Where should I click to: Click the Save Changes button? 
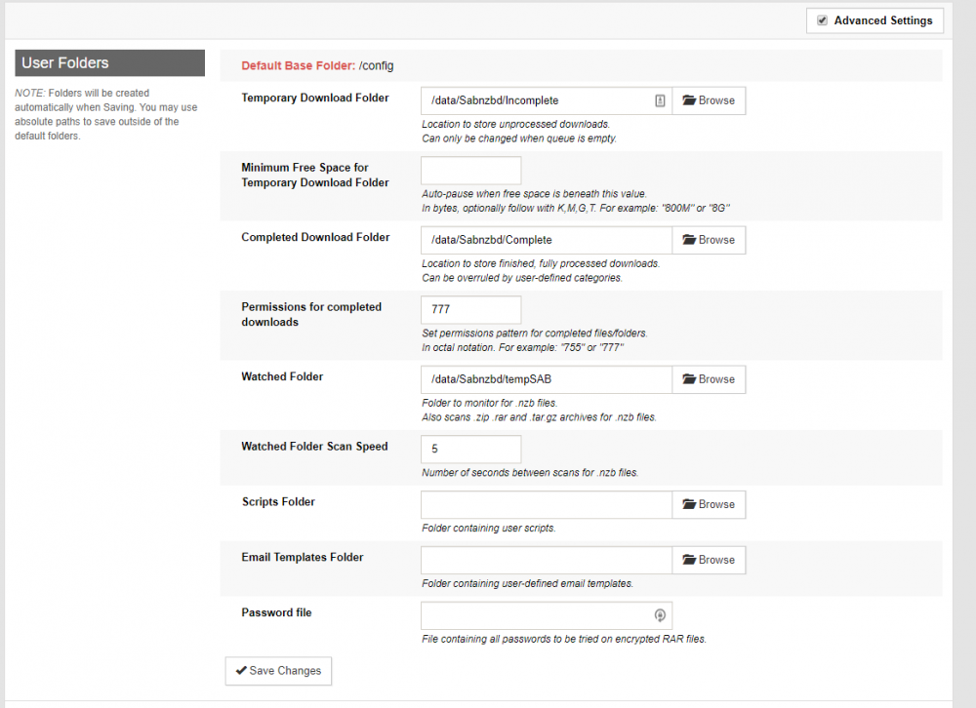[278, 671]
